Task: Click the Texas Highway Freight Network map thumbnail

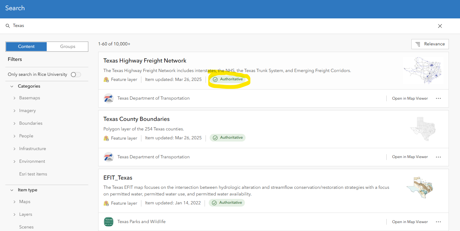Action: tap(423, 70)
